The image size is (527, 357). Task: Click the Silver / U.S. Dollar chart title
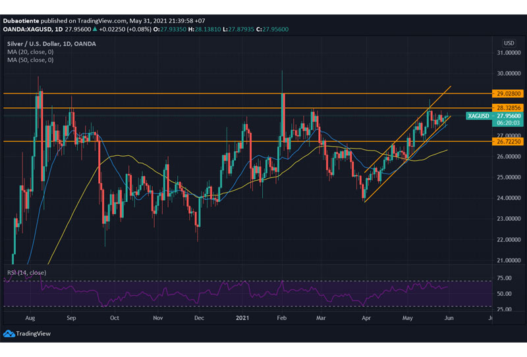pos(51,43)
